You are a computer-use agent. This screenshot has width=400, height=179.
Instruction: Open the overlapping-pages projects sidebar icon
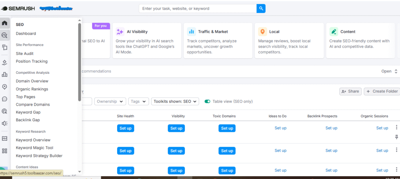pos(4,47)
